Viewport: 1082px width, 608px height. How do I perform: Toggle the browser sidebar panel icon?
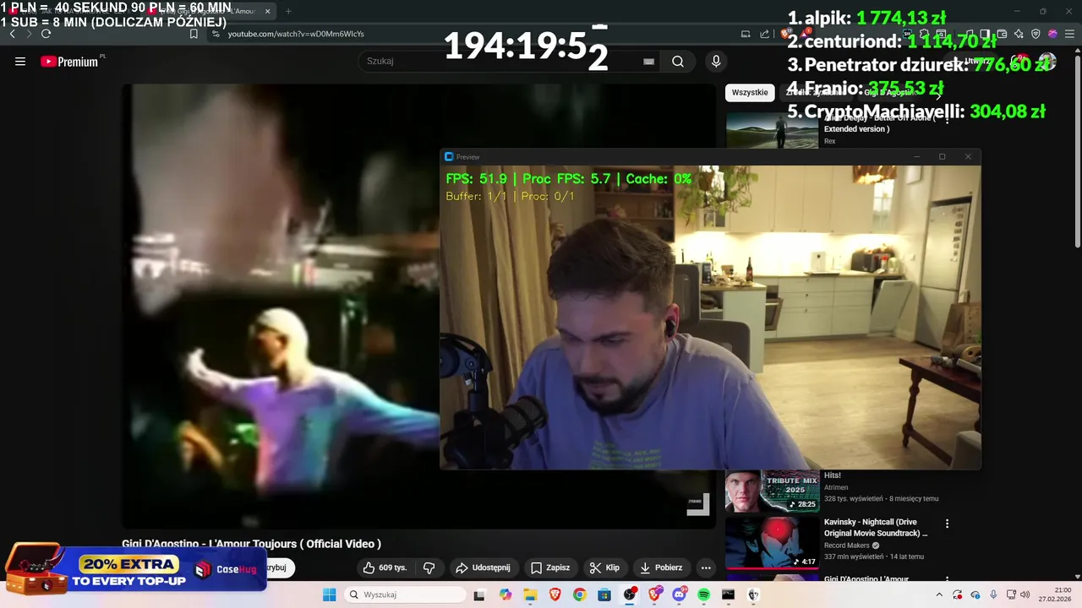click(985, 34)
